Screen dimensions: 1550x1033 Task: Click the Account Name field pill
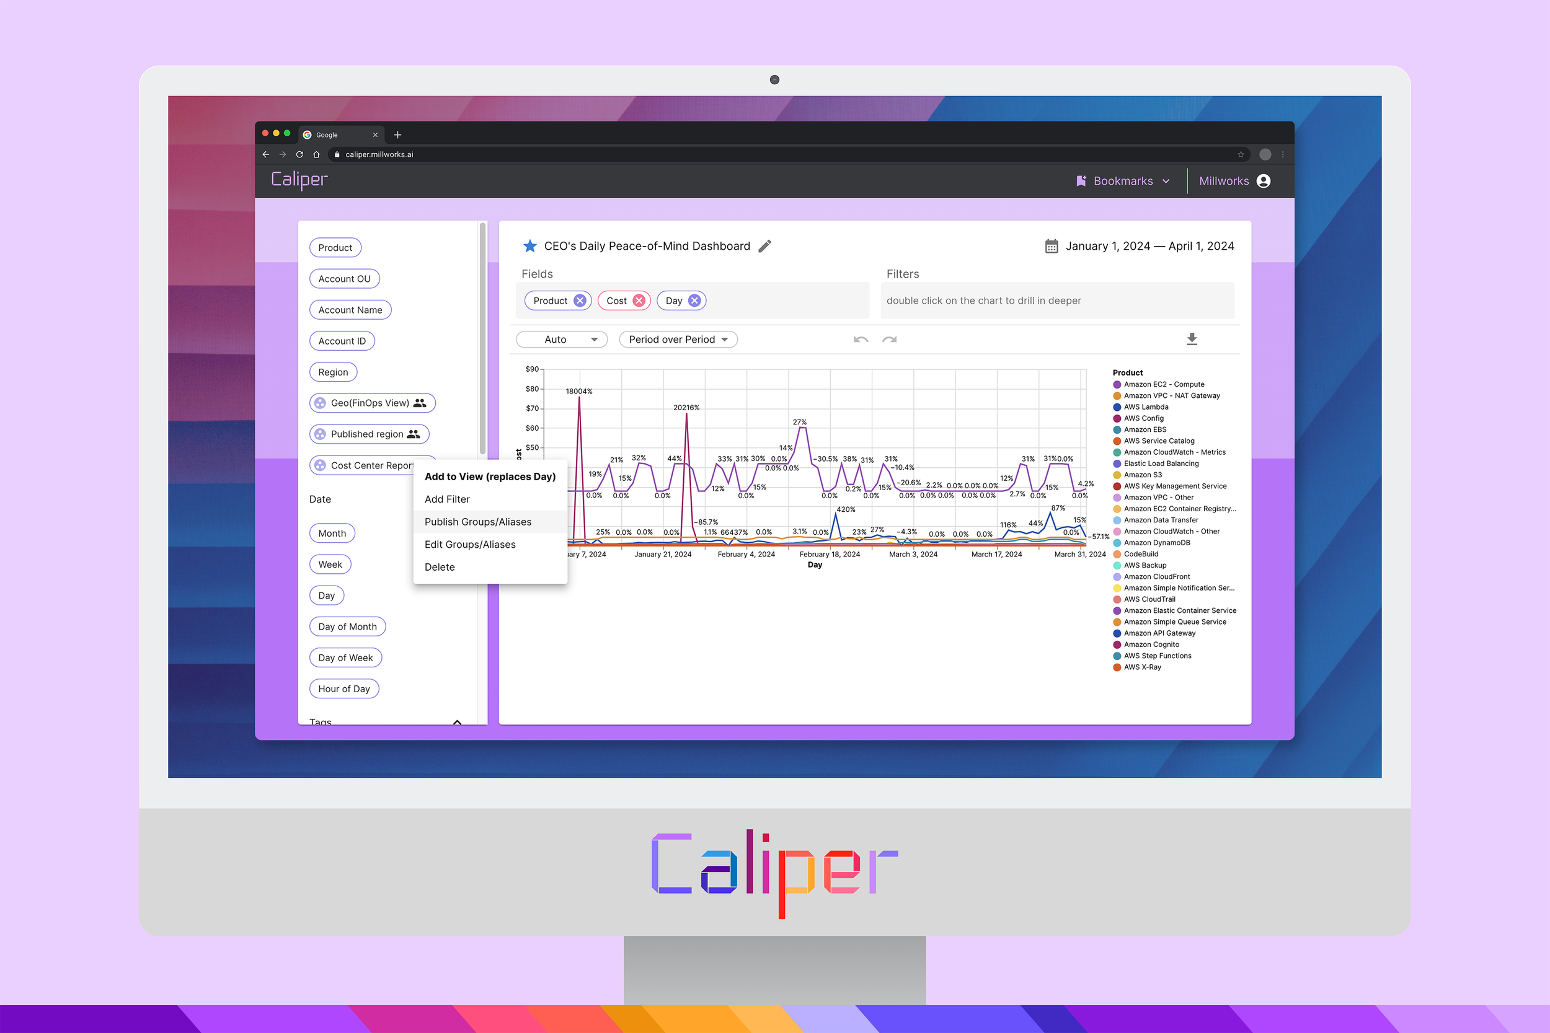pos(350,310)
